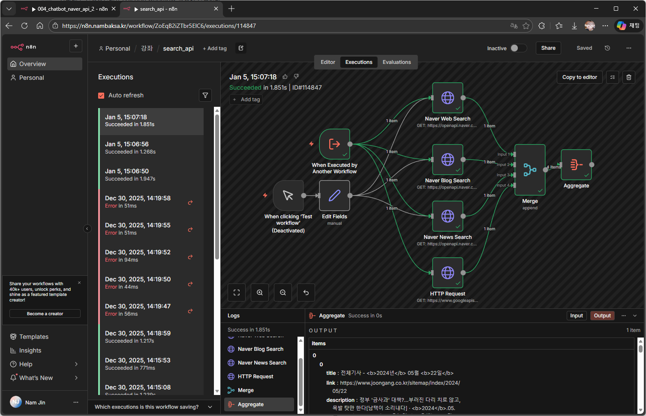Open browser tab list dropdown
This screenshot has height=416, width=646.
click(9, 9)
